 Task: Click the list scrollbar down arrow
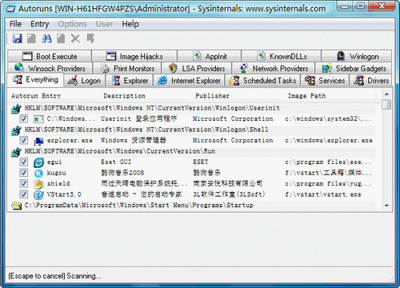click(x=386, y=206)
